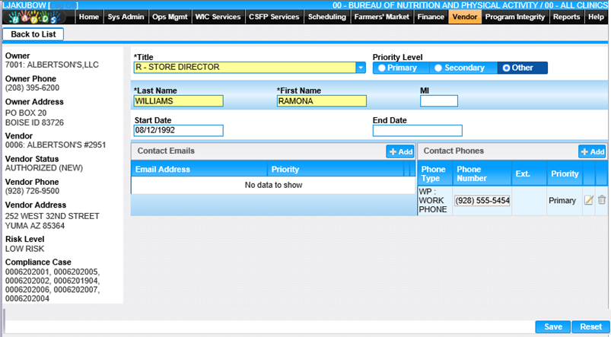Viewport: 611px width, 337px height.
Task: Open the CSFP Services menu
Action: point(274,17)
